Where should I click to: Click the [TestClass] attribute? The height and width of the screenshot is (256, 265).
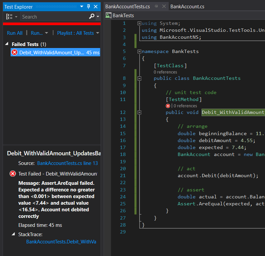170,66
